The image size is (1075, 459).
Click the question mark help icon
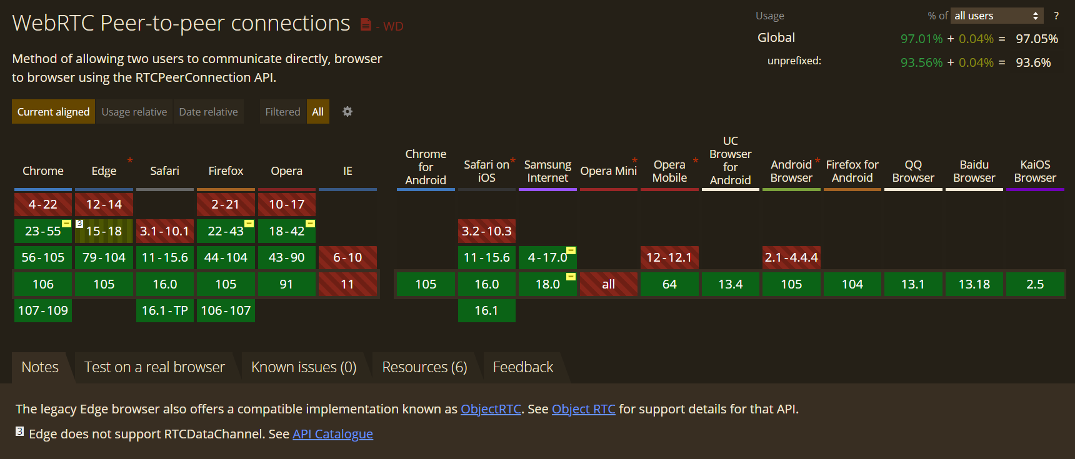(1056, 16)
